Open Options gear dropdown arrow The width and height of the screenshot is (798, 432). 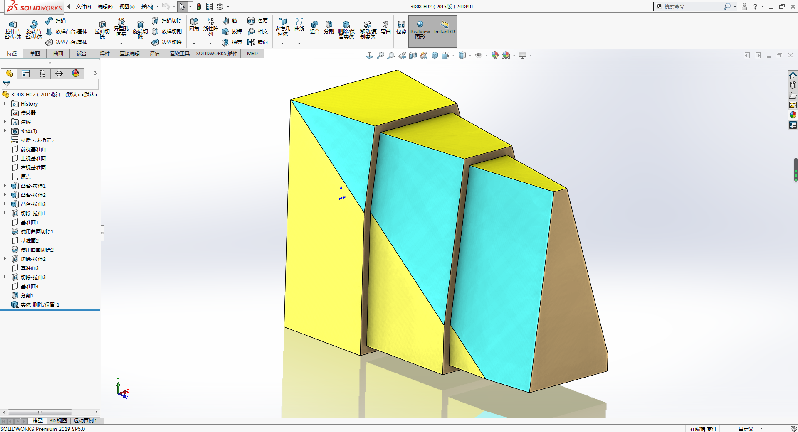(x=228, y=7)
